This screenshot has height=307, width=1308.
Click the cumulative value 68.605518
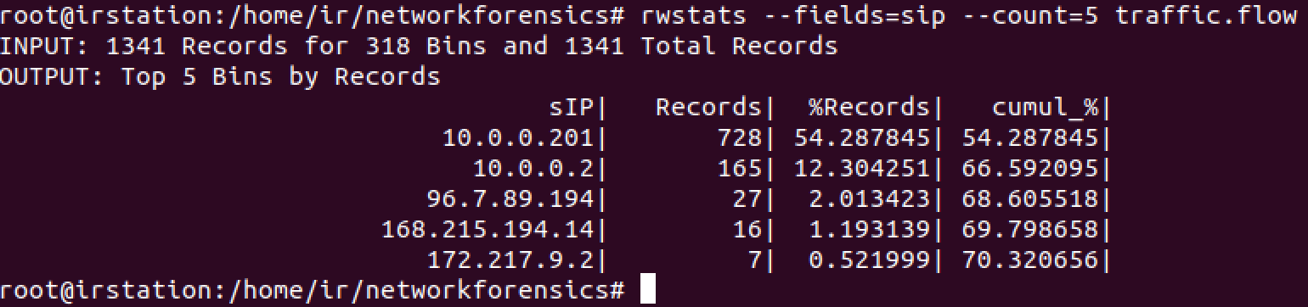[1030, 199]
